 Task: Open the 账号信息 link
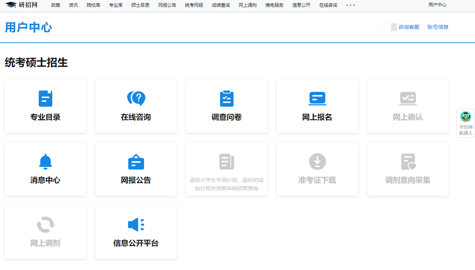pyautogui.click(x=438, y=27)
